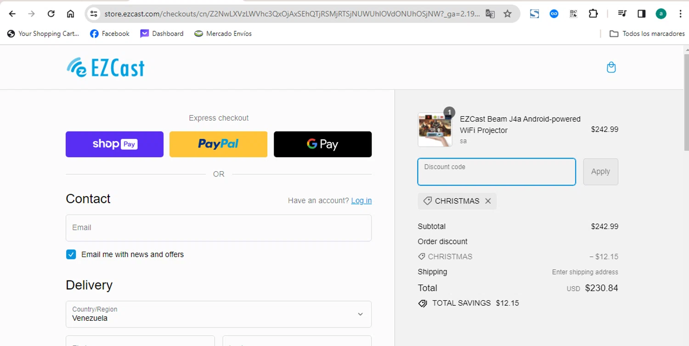Expand the Country/Region dropdown
The image size is (689, 346).
[219, 314]
